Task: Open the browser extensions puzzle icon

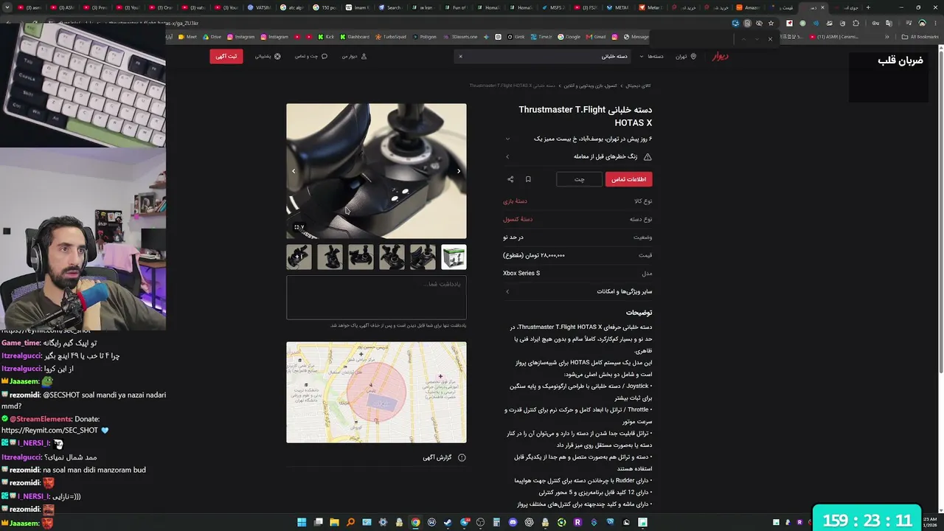Action: 856,23
